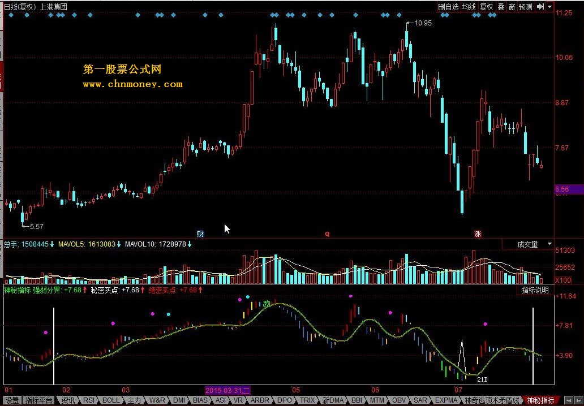Screen dimensions: 584x406
Task: Click the 预测 forecast button
Action: tap(526, 7)
